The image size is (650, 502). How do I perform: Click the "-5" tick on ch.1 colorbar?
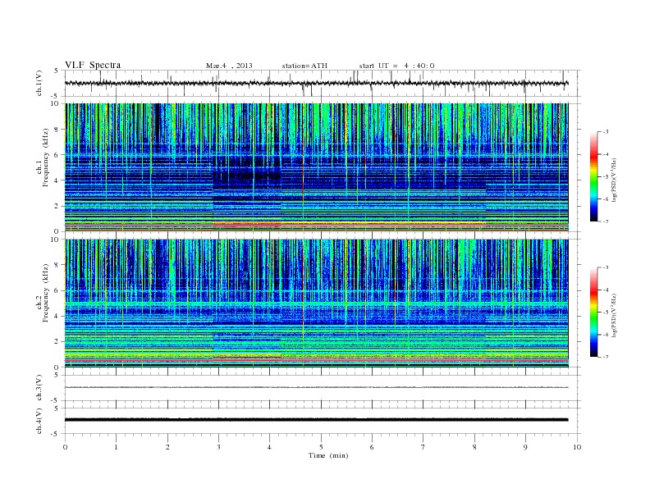coord(606,176)
